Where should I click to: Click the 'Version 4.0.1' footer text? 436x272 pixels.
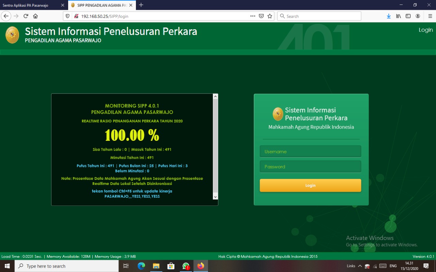tap(423, 256)
